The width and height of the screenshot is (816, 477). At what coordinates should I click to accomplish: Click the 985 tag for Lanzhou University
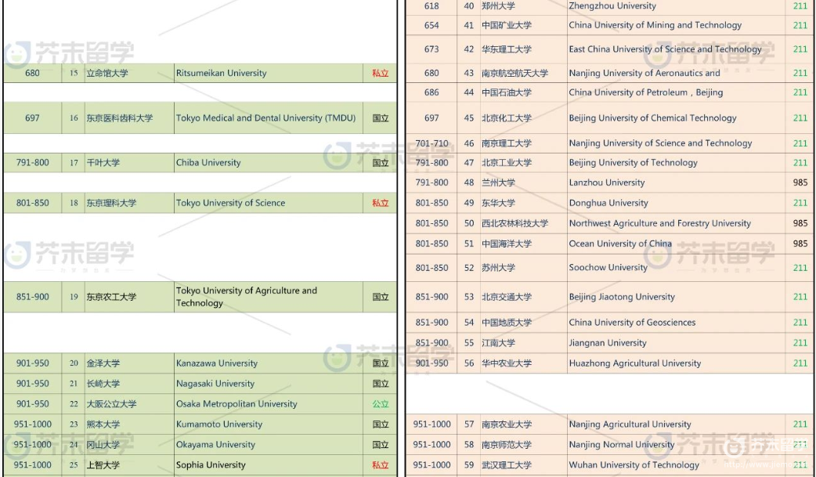(800, 182)
